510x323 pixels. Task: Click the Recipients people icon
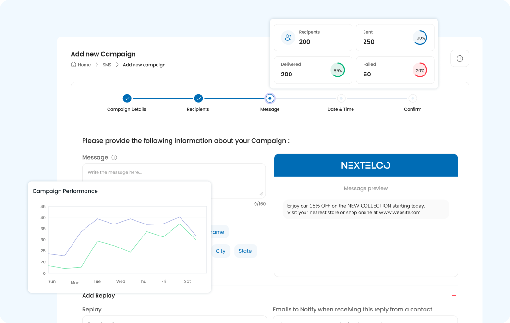click(x=288, y=37)
